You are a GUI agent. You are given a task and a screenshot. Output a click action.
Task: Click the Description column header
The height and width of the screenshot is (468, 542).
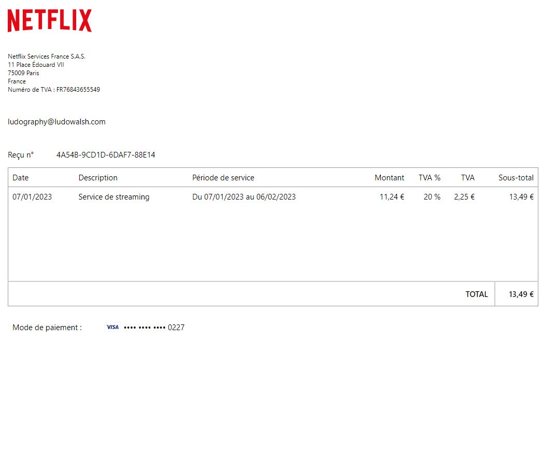click(x=98, y=177)
